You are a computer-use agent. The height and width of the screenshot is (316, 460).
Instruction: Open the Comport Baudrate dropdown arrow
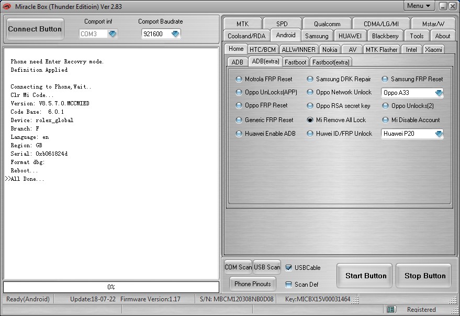tap(175, 34)
